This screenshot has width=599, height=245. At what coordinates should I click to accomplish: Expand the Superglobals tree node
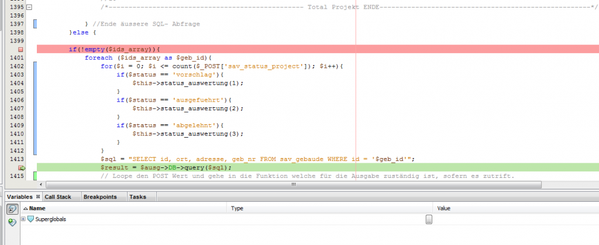23,219
